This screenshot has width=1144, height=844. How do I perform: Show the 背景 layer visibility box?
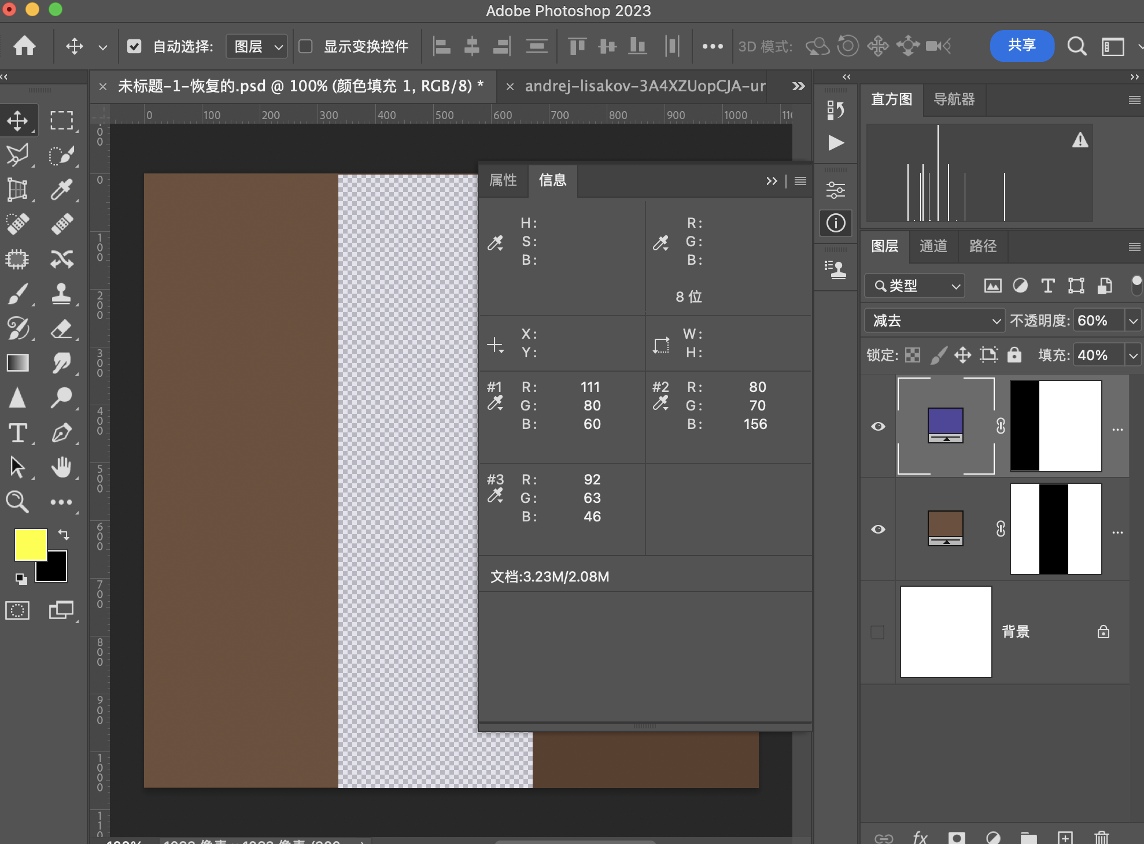[x=877, y=632]
